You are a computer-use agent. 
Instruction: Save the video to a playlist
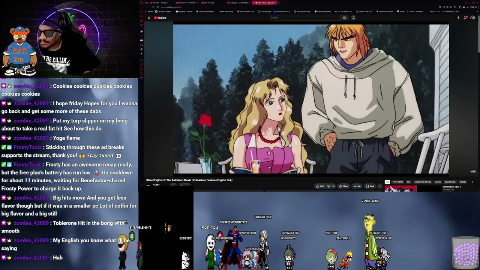click(x=370, y=186)
